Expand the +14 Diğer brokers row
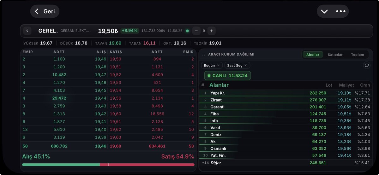This screenshot has width=379, height=175. (286, 163)
